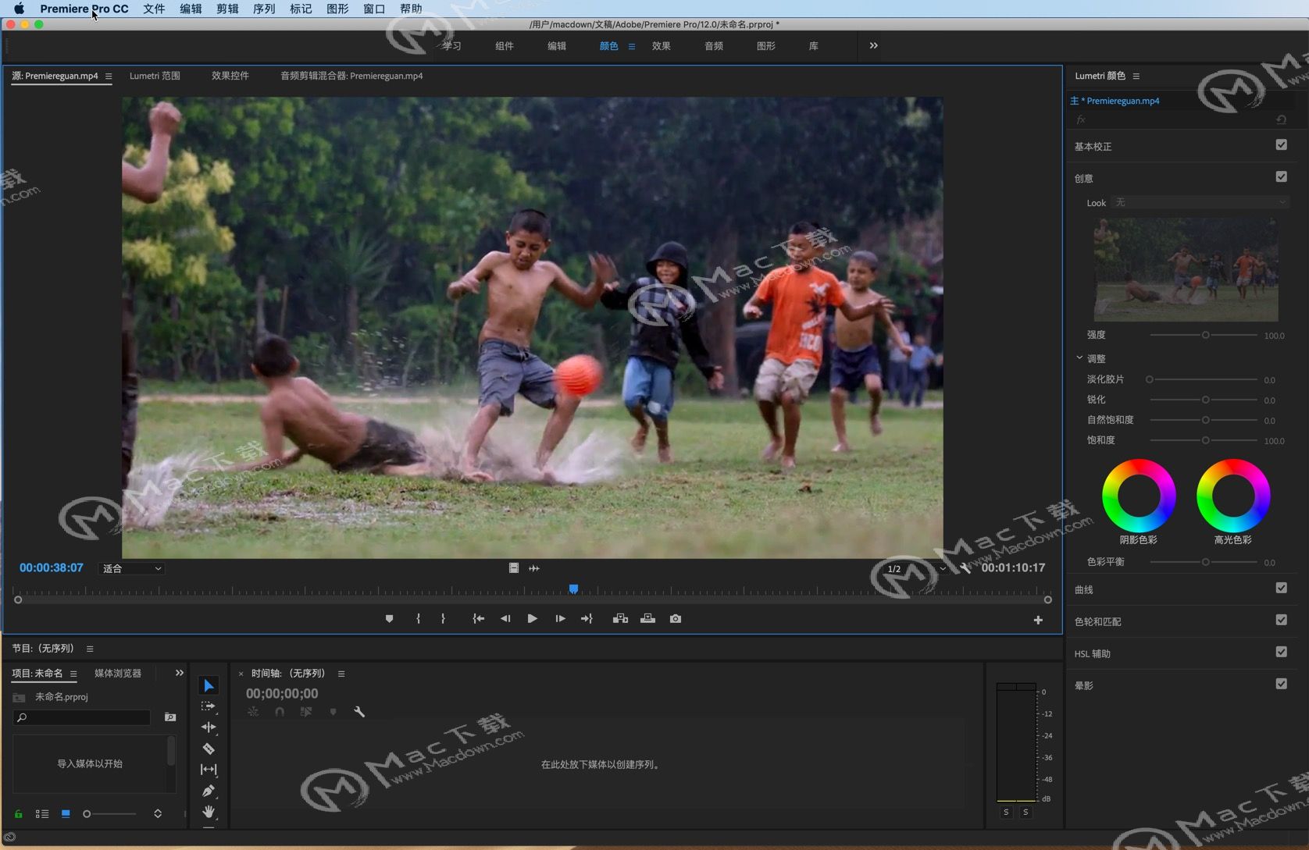Switch to 音频 workspace
Image resolution: width=1309 pixels, height=850 pixels.
(714, 46)
